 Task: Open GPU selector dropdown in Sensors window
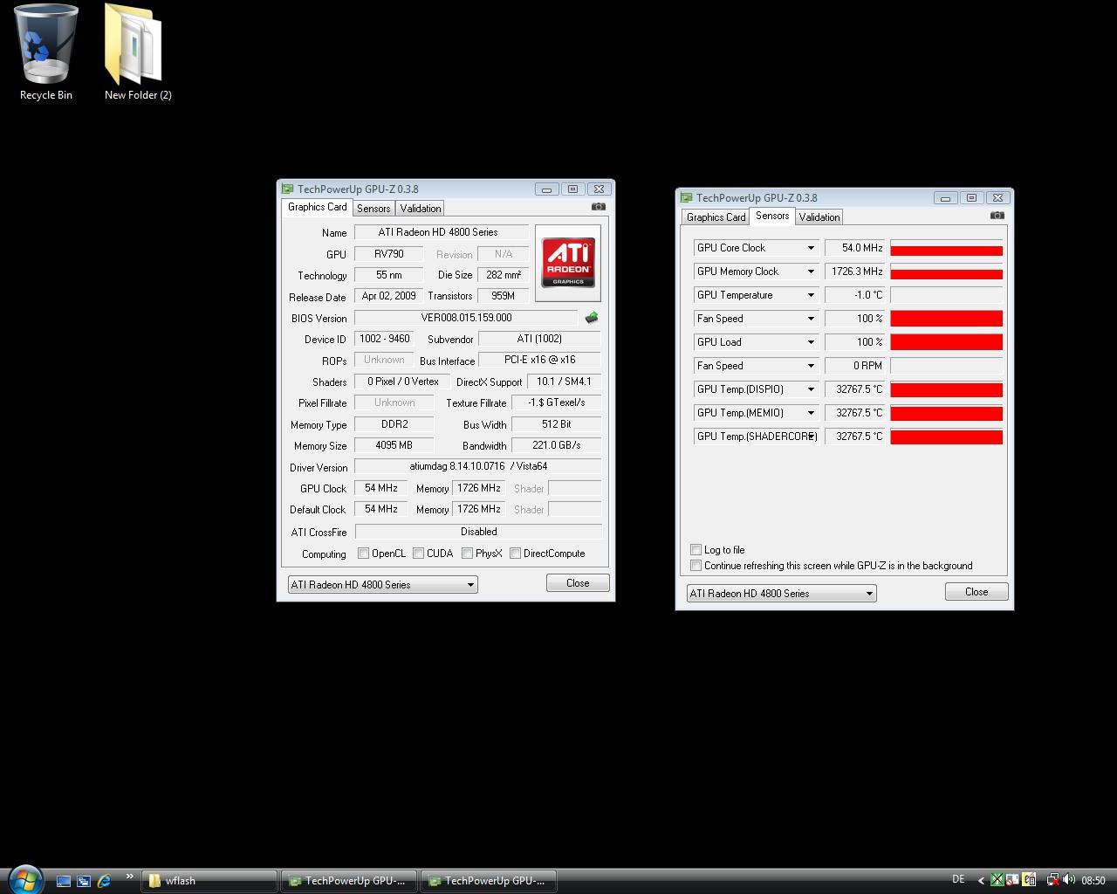coord(781,593)
